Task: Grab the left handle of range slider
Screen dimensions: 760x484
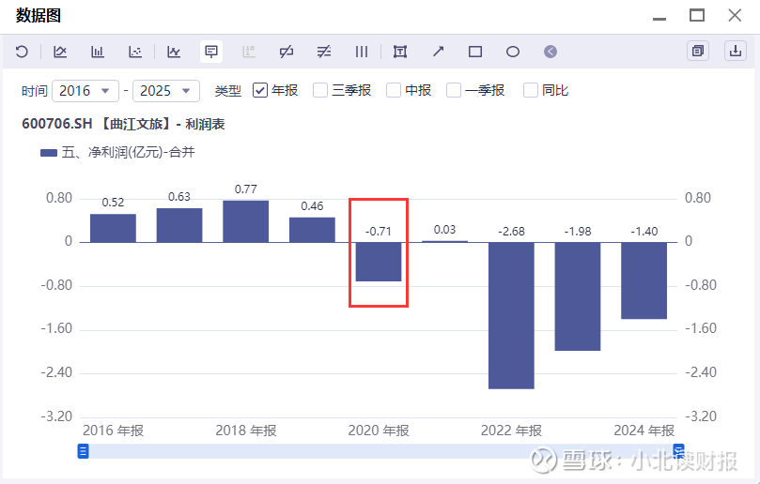Action: [x=84, y=451]
